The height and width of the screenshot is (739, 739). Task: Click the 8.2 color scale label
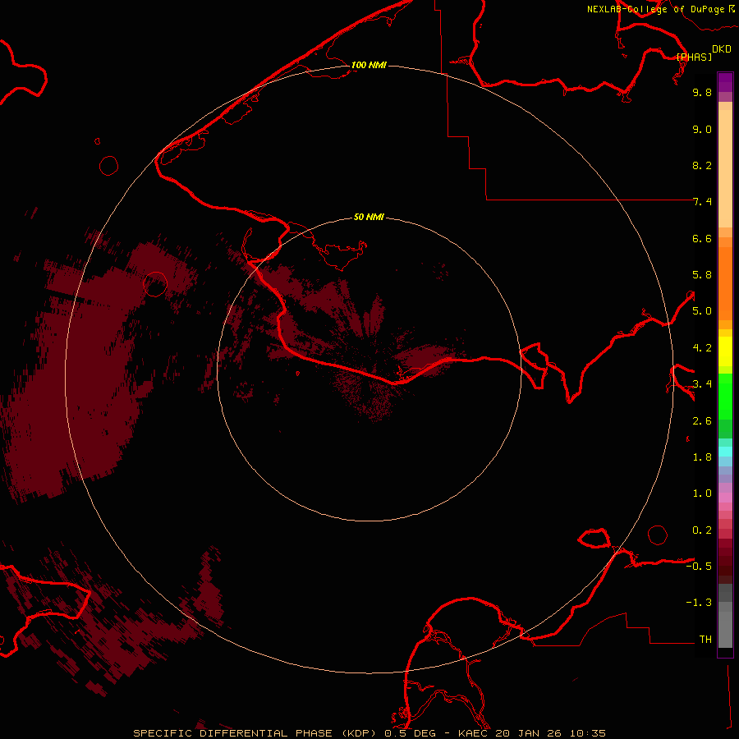pos(702,165)
